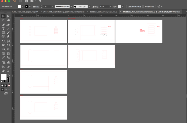
Task: Select the Eraser tool
Action: [8, 37]
